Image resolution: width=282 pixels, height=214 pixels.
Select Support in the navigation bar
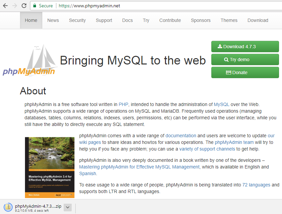click(104, 20)
